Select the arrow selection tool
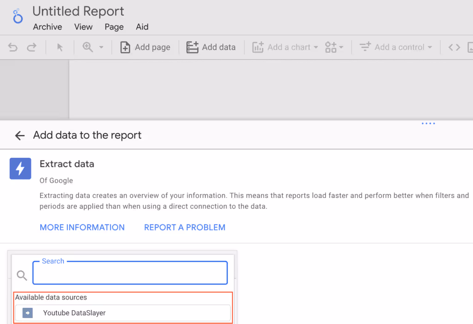This screenshot has width=473, height=324. tap(60, 47)
